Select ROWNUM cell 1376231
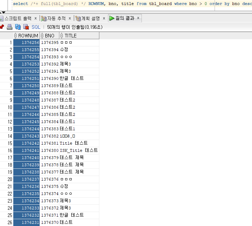The height and width of the screenshot is (226, 252). [27, 222]
